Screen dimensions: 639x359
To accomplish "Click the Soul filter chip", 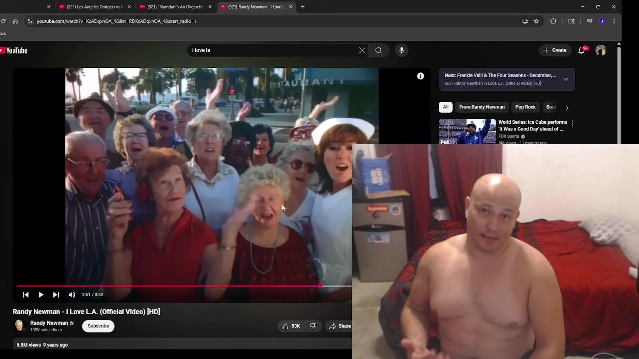I will coord(551,107).
